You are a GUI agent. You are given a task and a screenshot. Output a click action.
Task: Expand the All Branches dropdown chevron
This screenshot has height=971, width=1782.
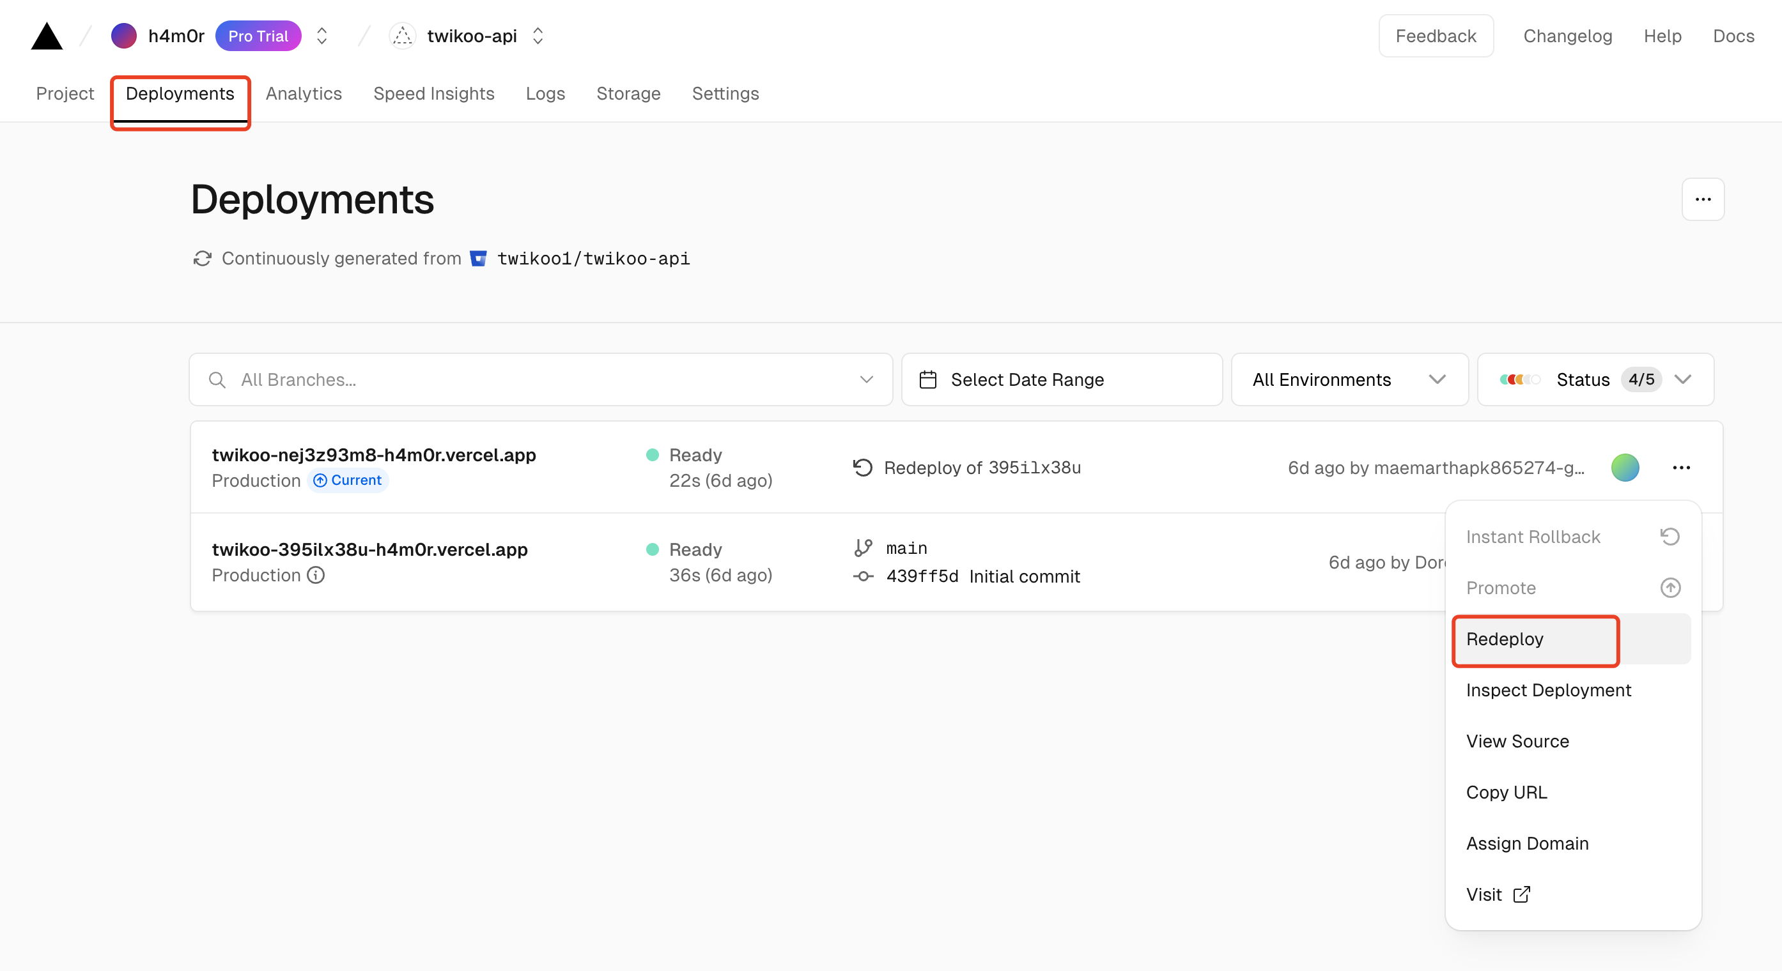click(866, 379)
